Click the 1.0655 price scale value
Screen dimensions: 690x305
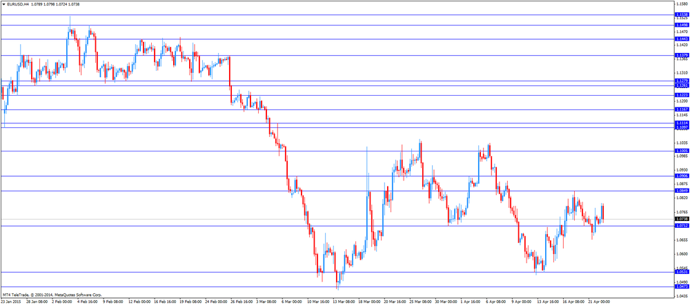click(682, 240)
